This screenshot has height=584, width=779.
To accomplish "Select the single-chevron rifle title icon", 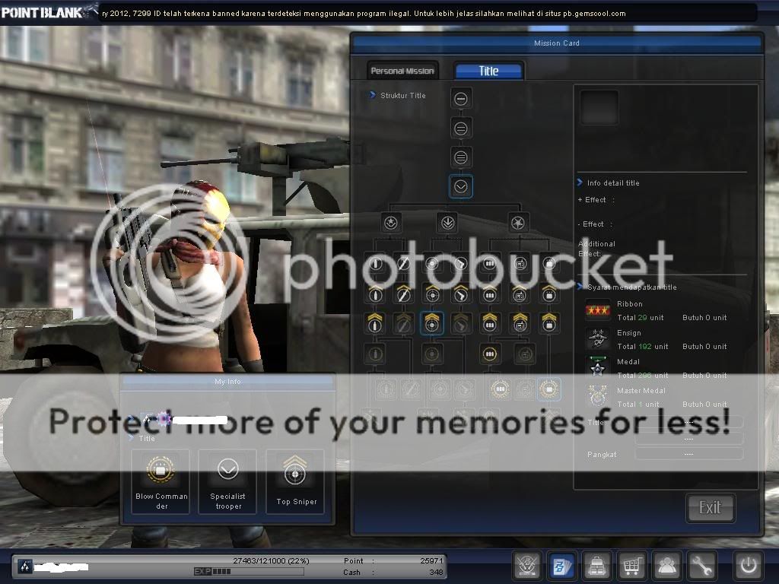I will pos(403,294).
